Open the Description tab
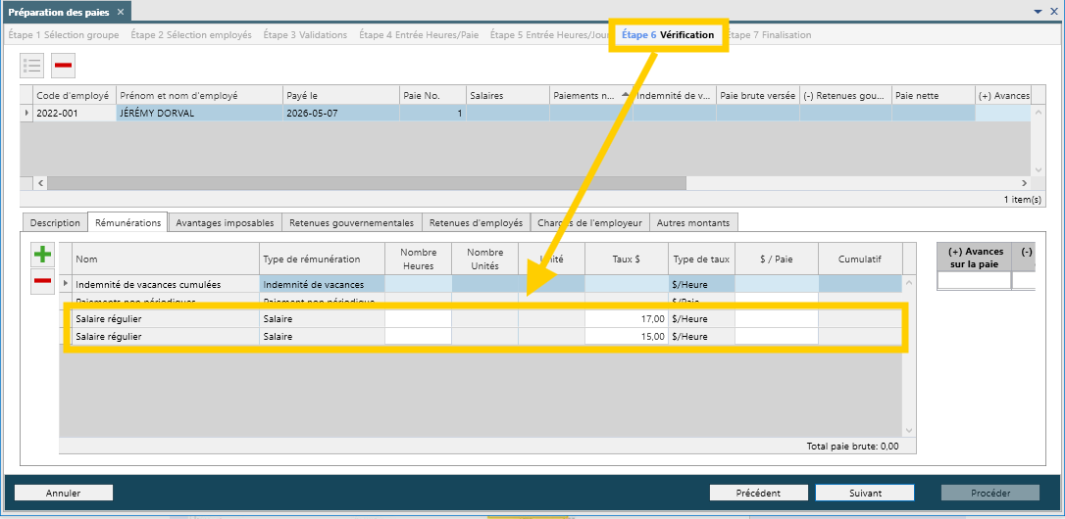The width and height of the screenshot is (1065, 519). (x=55, y=222)
